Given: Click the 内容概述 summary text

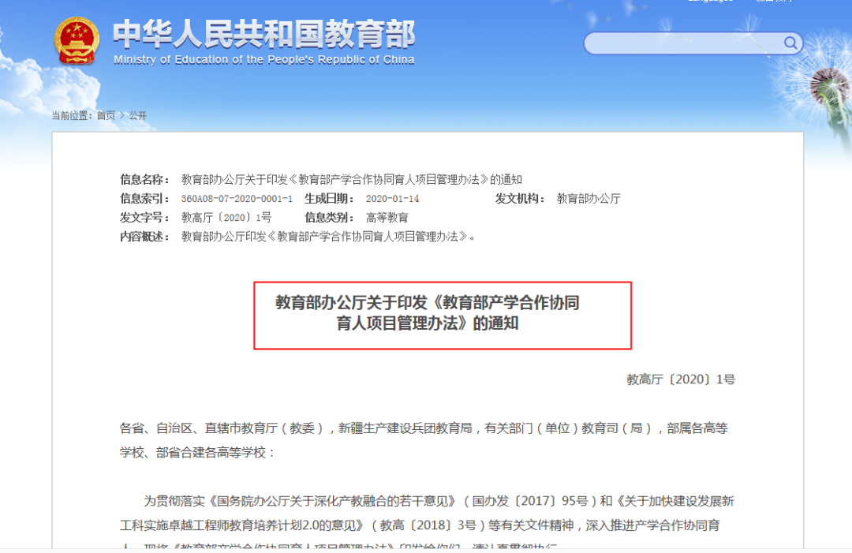Looking at the screenshot, I should [x=328, y=237].
